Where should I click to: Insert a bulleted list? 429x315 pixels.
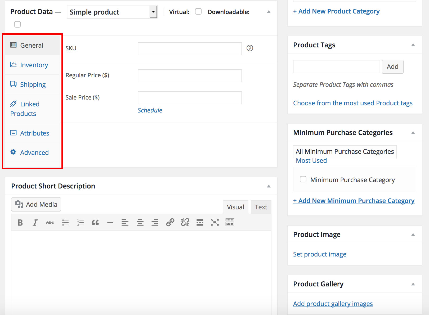tap(65, 223)
